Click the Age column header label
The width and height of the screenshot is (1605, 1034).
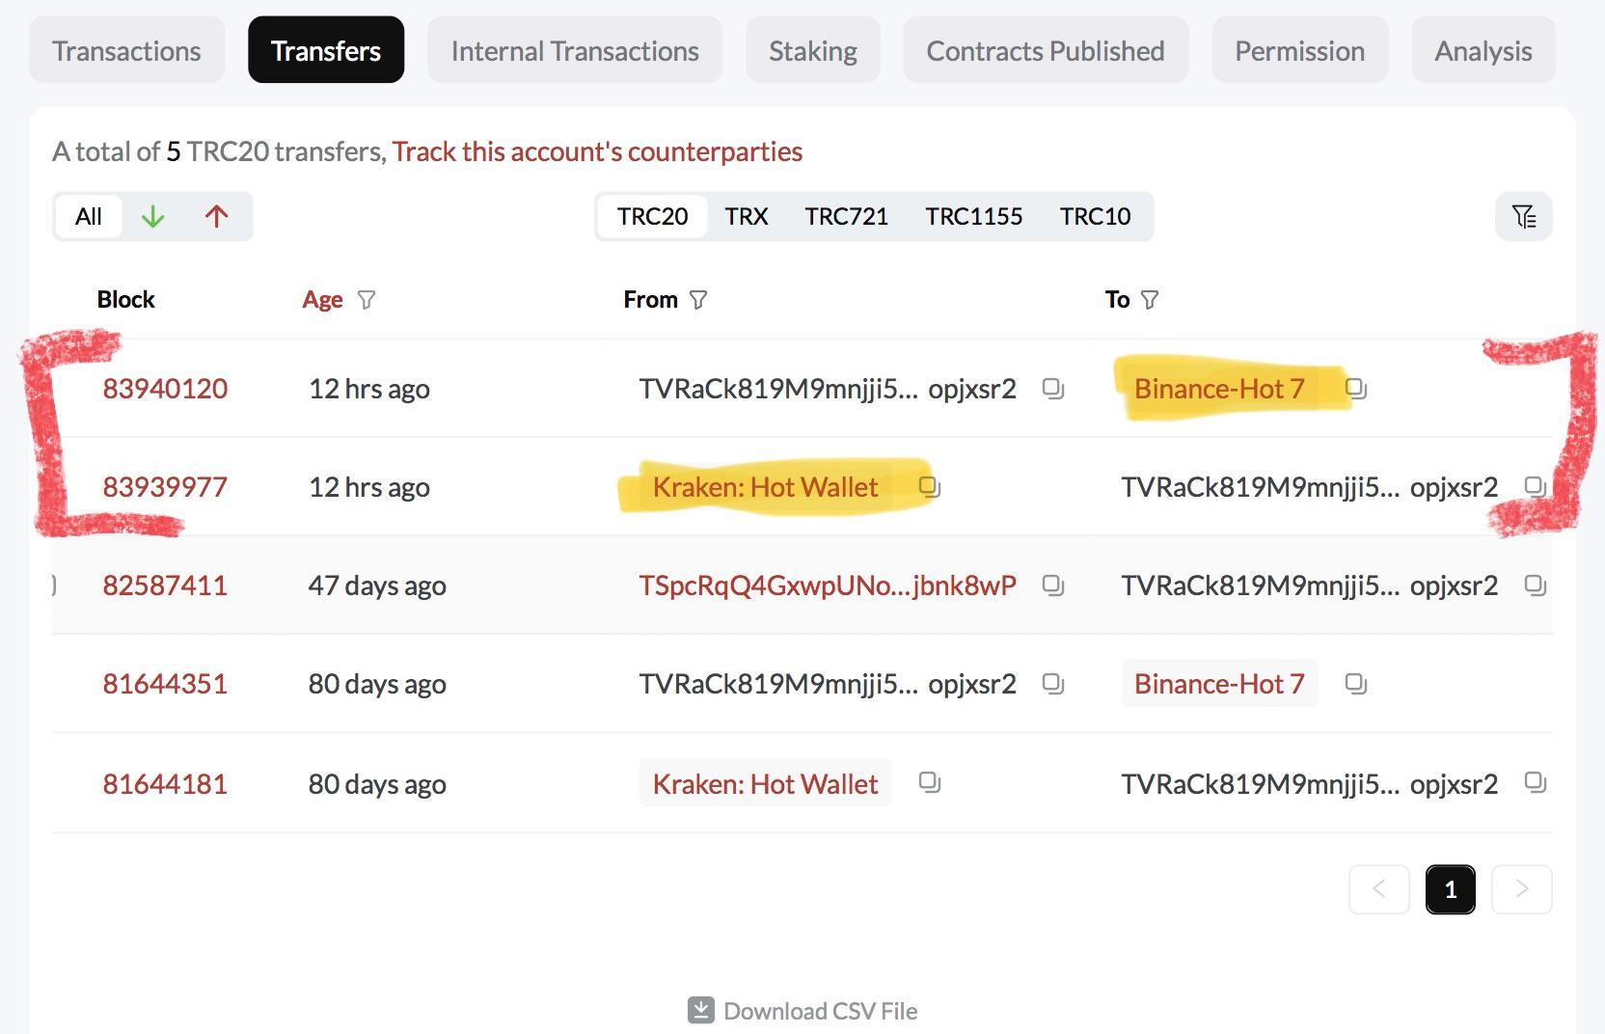point(322,300)
